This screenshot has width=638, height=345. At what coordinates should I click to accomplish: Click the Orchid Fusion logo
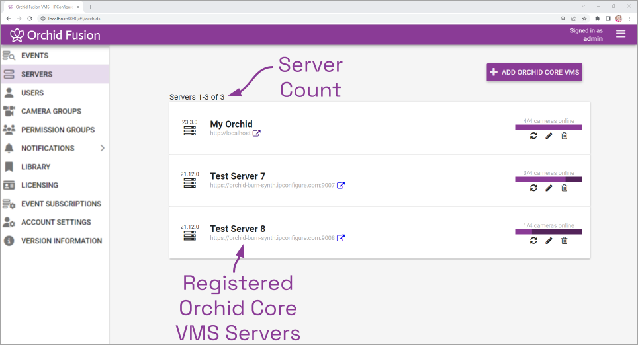point(56,35)
